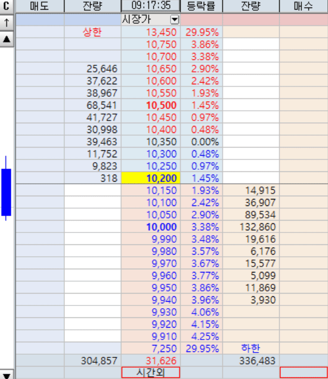The height and width of the screenshot is (379, 328).
Task: Click the 매도 column header
Action: coord(40,6)
